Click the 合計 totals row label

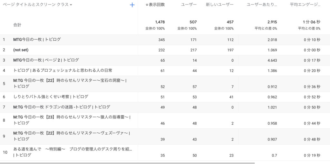tap(17, 25)
